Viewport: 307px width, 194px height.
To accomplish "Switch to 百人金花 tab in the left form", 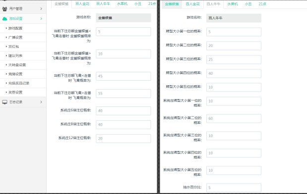I will tap(82, 4).
